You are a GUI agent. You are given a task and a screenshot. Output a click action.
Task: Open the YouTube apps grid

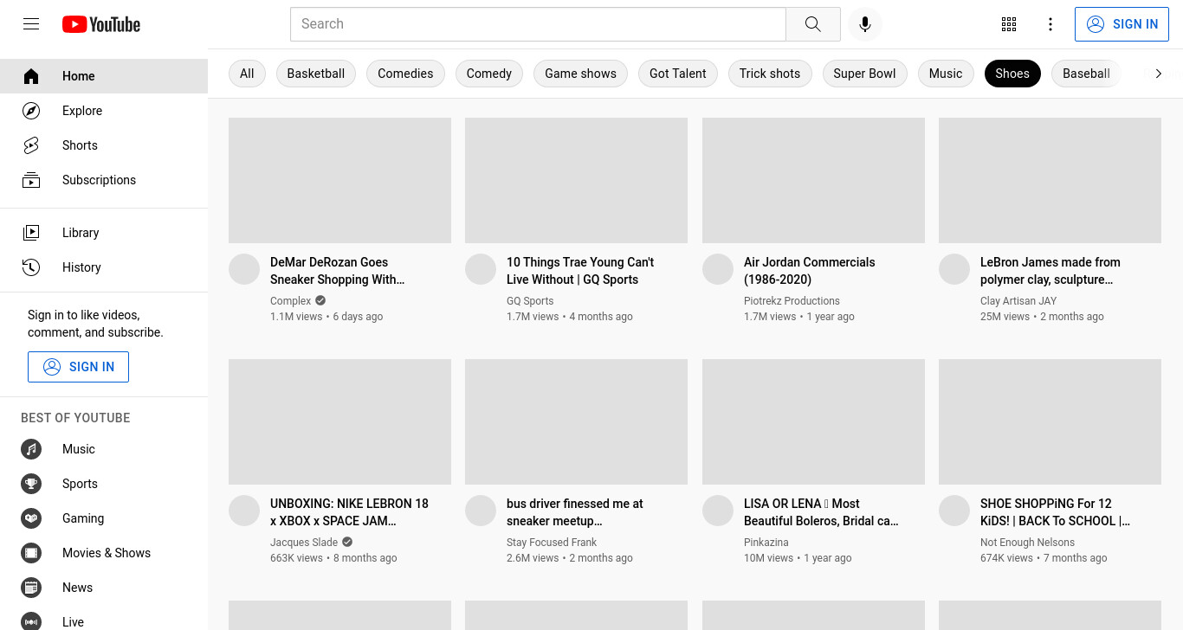1009,24
